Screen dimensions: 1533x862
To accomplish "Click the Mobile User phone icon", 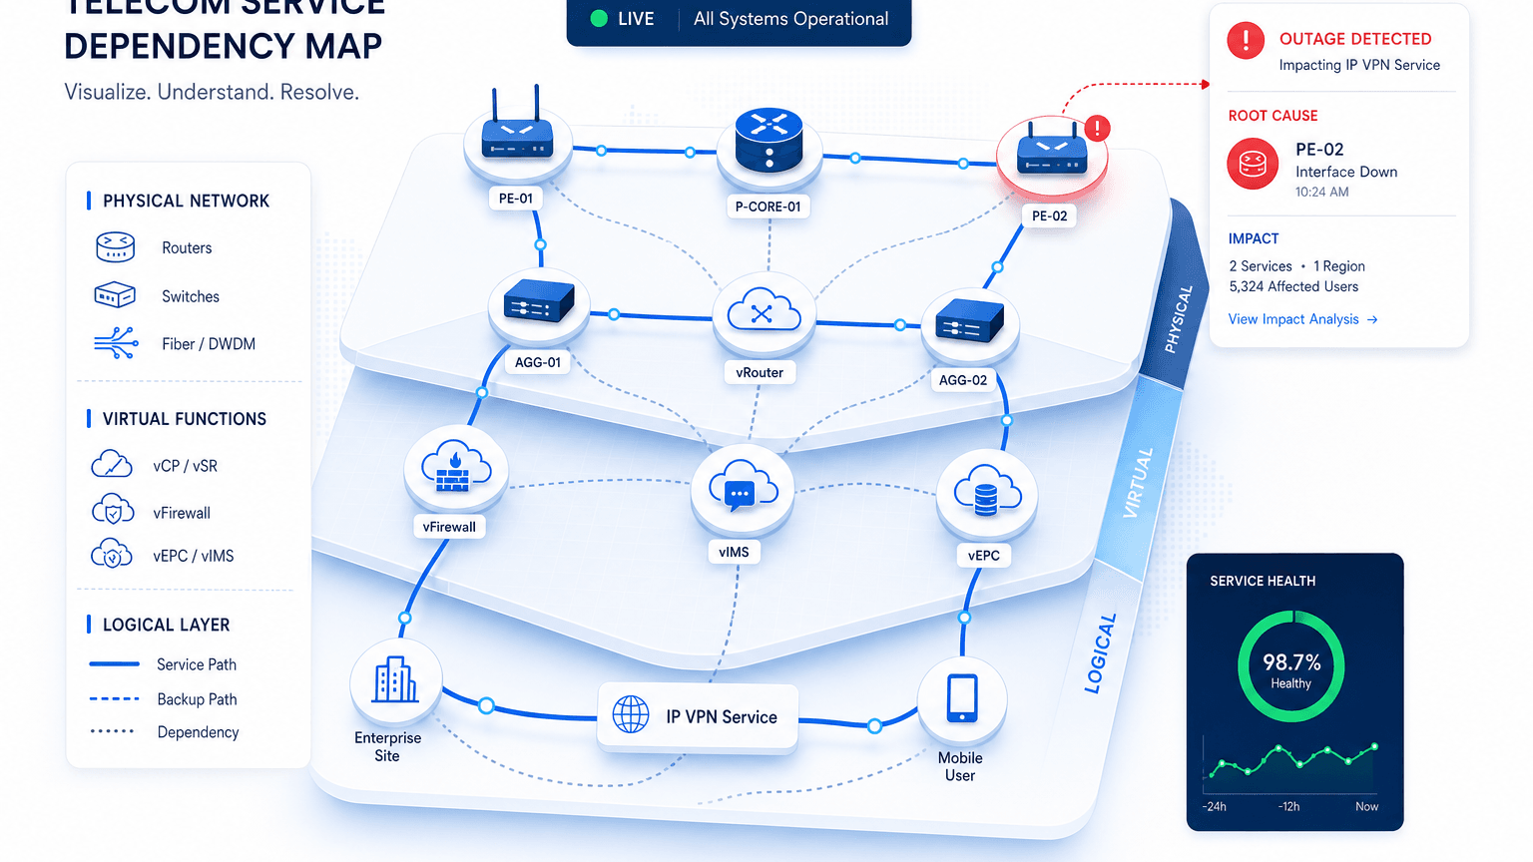I will [962, 697].
